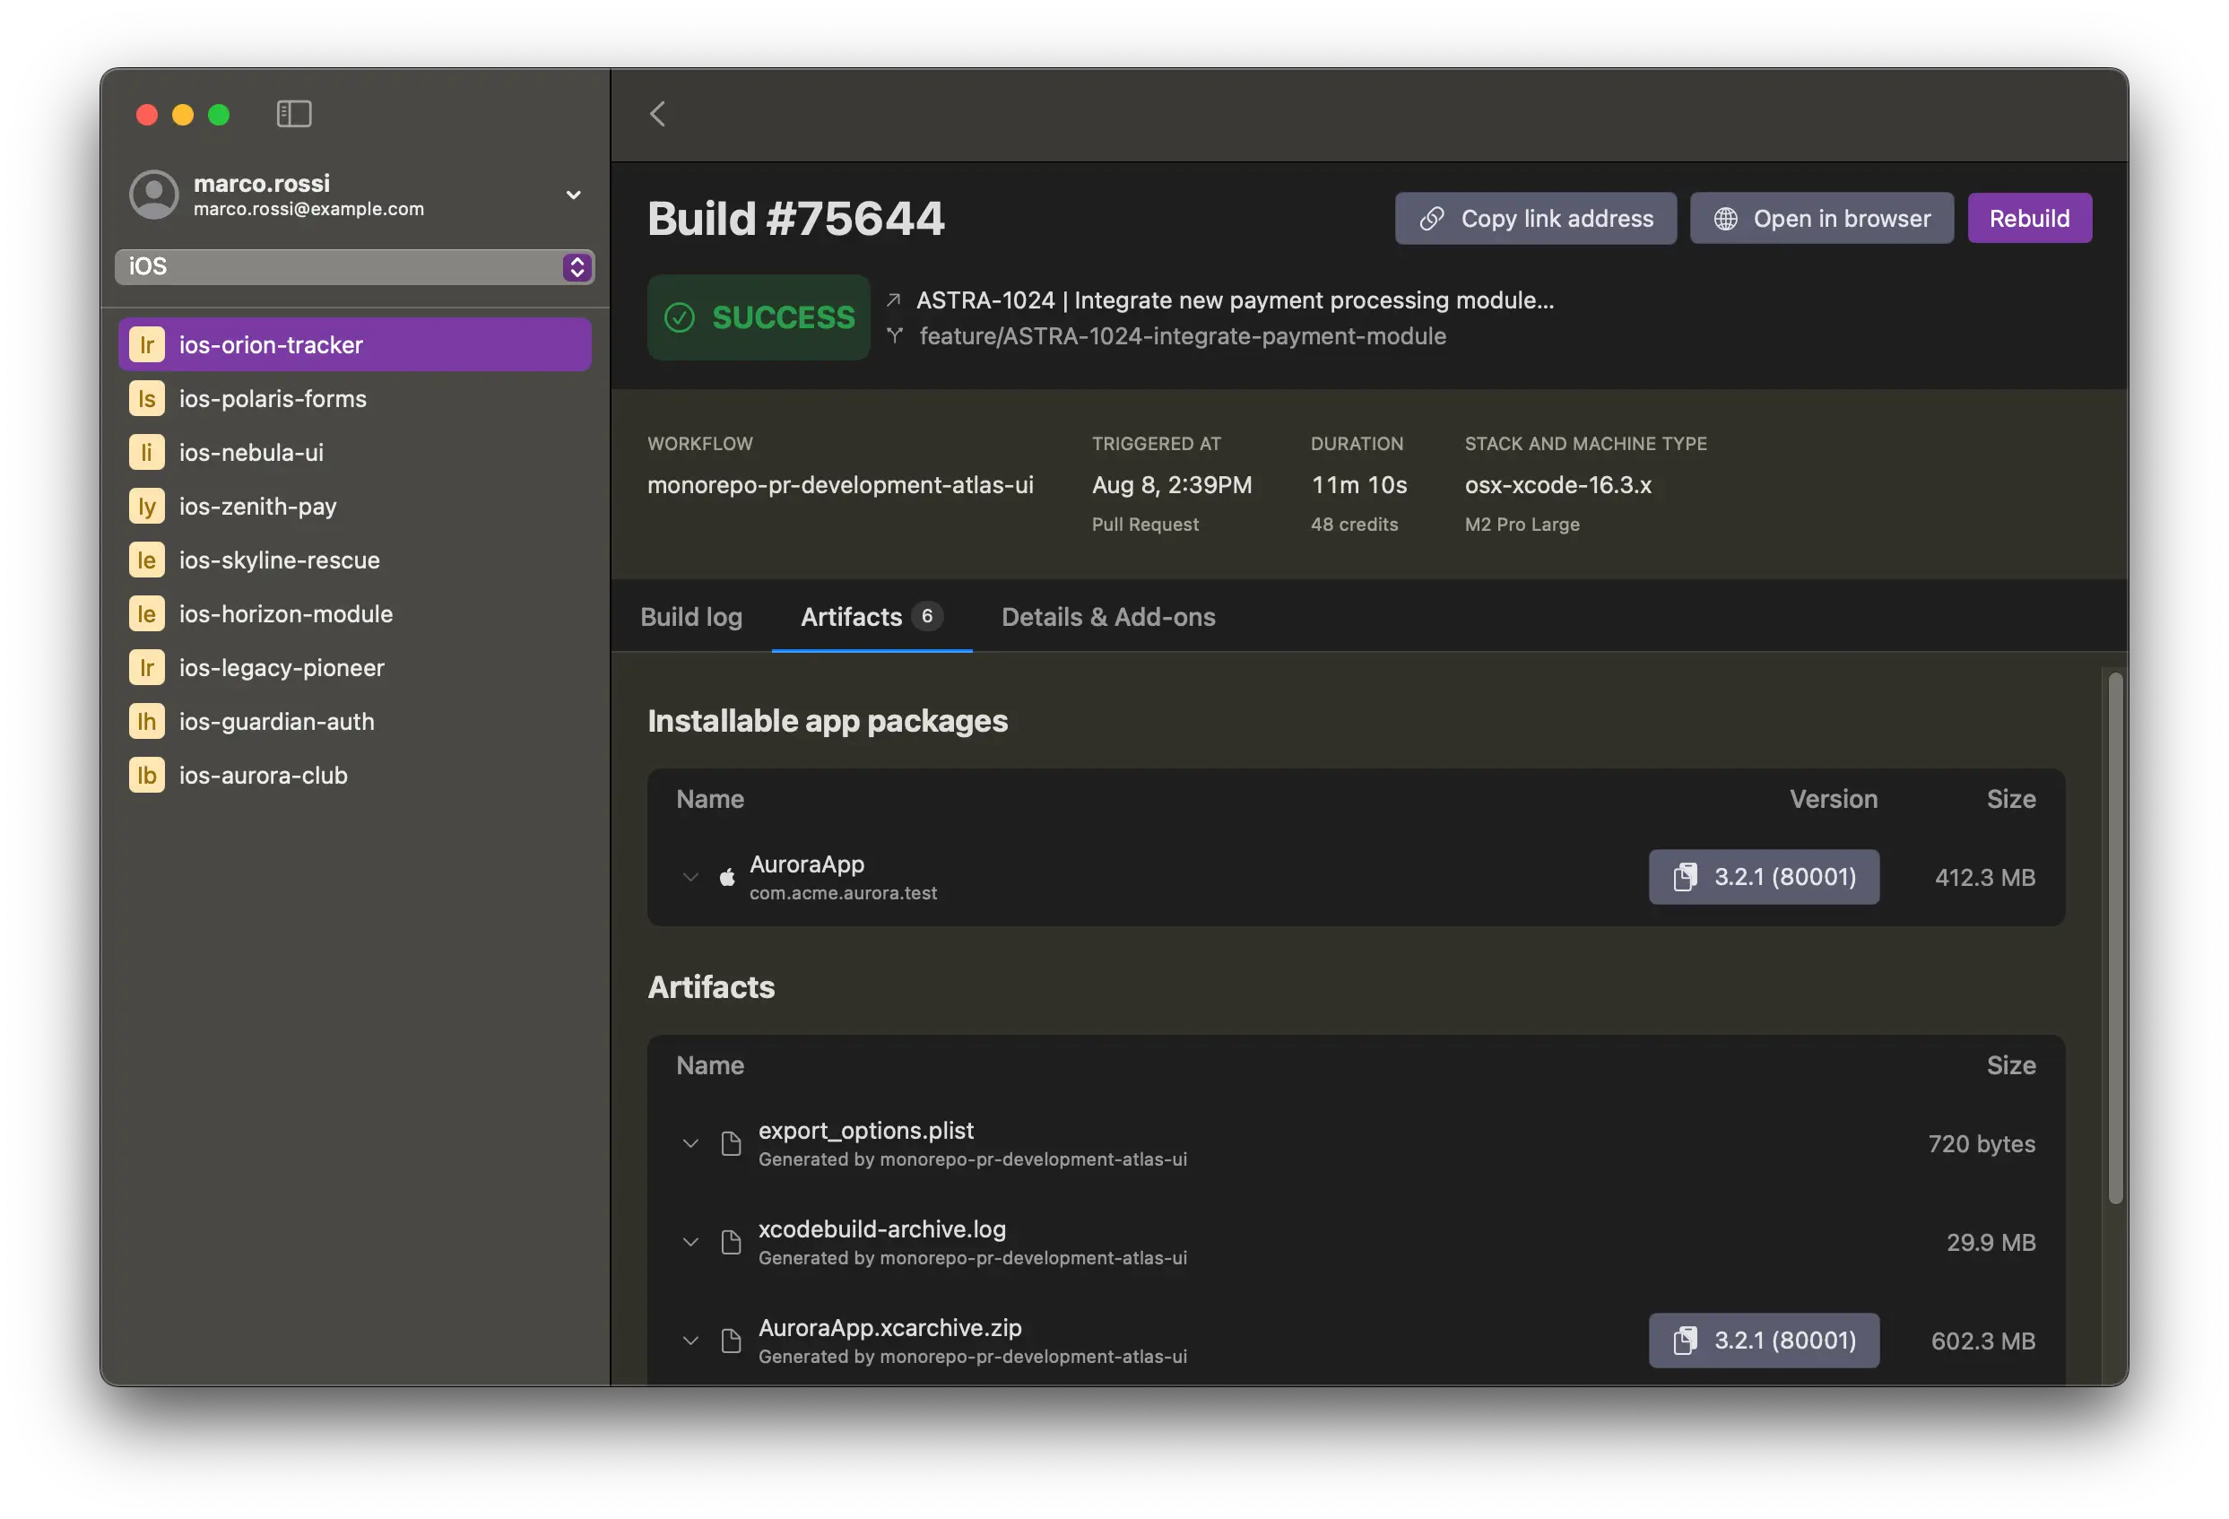Expand the AuroraApp package row

pyautogui.click(x=690, y=876)
